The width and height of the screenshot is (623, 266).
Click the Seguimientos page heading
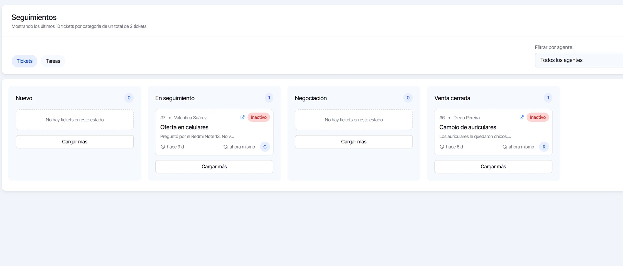[x=34, y=18]
